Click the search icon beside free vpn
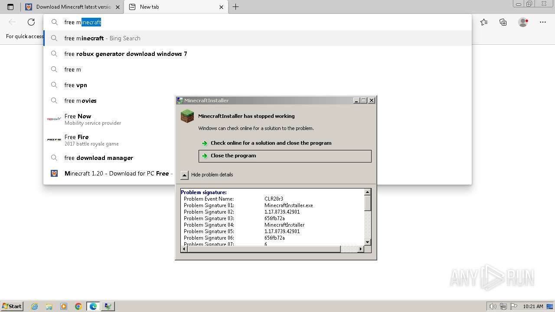Viewport: 555px width, 312px height. (54, 85)
